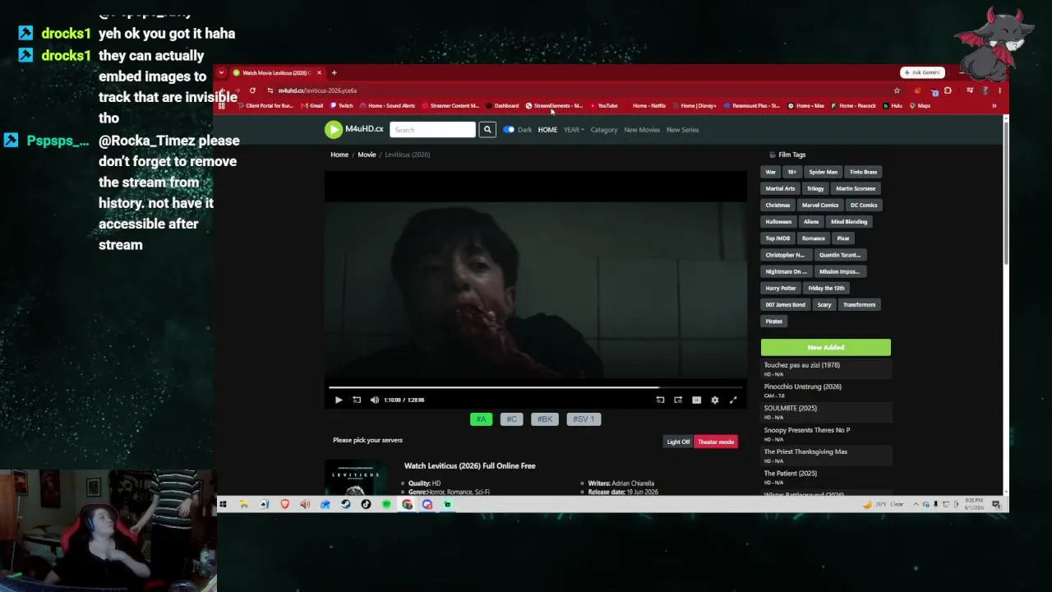1052x592 pixels.
Task: Click the rewind 10 seconds icon
Action: coord(357,400)
